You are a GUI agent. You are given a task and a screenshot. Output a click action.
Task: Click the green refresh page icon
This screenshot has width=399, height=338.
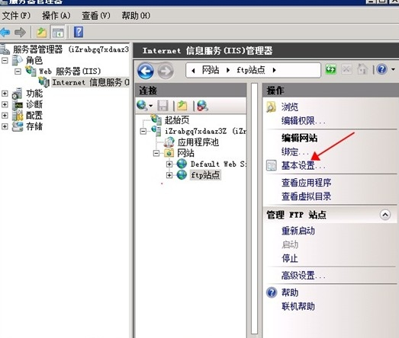(330, 69)
